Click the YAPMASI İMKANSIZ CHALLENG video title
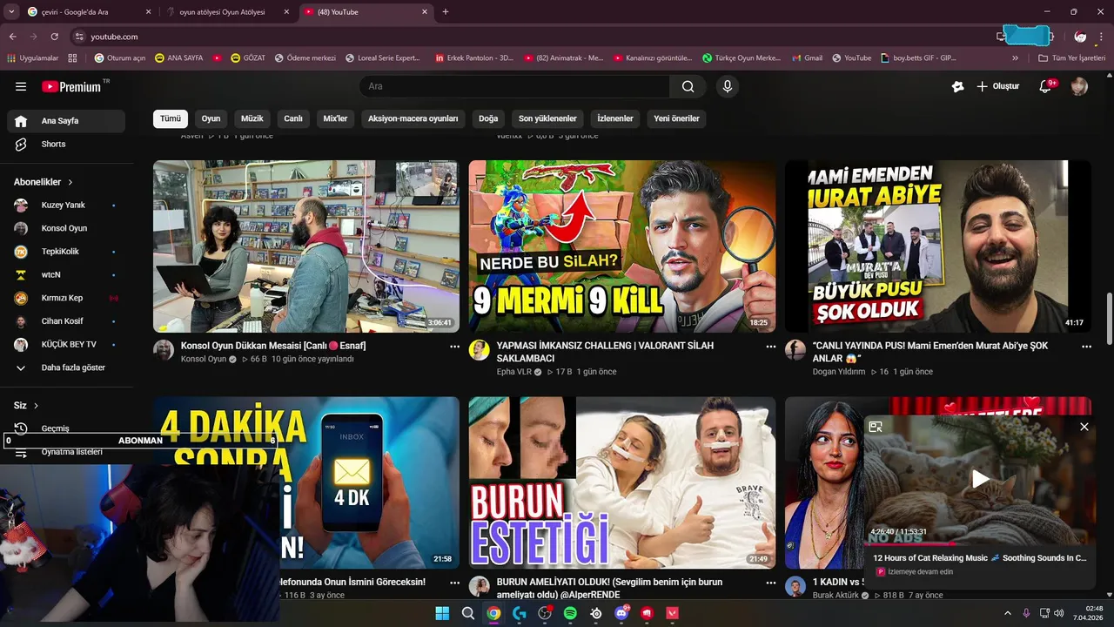This screenshot has width=1114, height=627. [x=606, y=352]
